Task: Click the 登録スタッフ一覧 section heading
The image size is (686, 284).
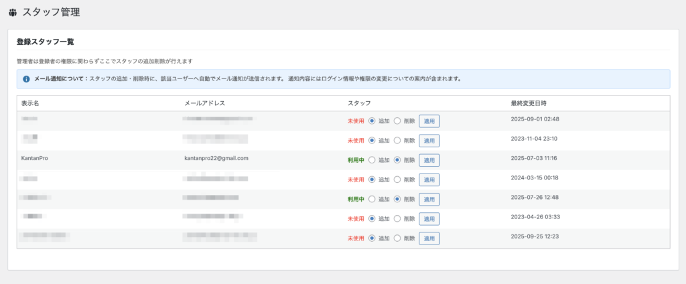Action: pyautogui.click(x=45, y=42)
